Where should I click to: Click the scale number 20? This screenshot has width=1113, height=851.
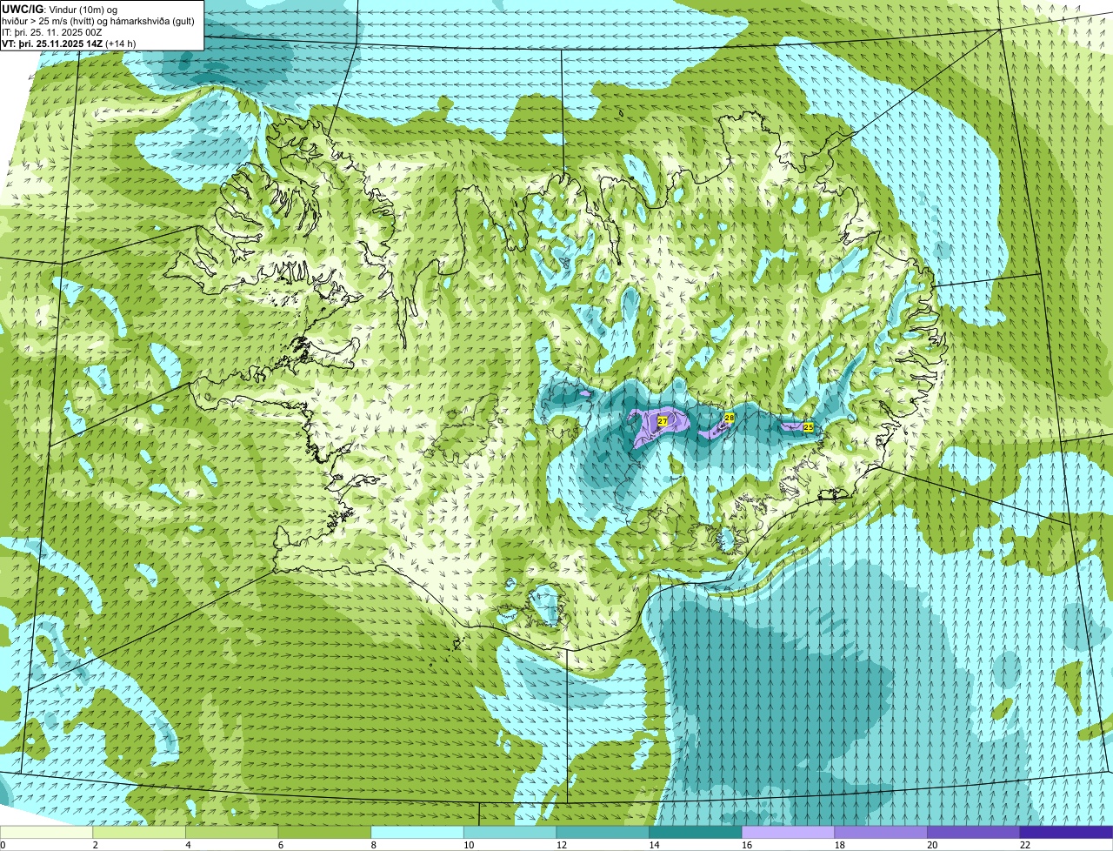tap(932, 845)
